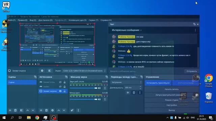Pop out the Чат dock panel
This screenshot has width=216, height=121.
pos(194,24)
